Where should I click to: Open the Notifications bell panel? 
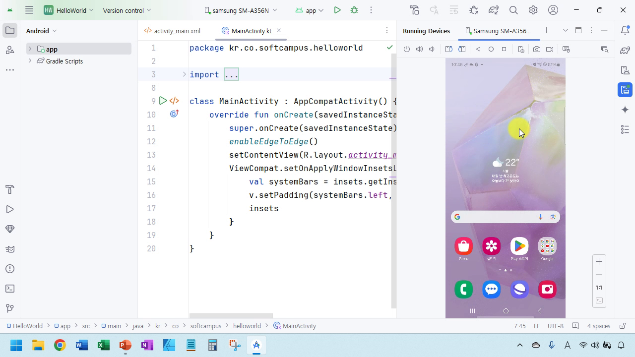click(625, 31)
